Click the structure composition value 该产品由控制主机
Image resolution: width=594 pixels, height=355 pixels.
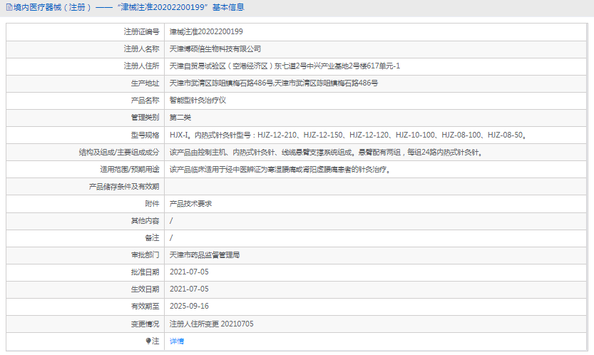click(326, 153)
